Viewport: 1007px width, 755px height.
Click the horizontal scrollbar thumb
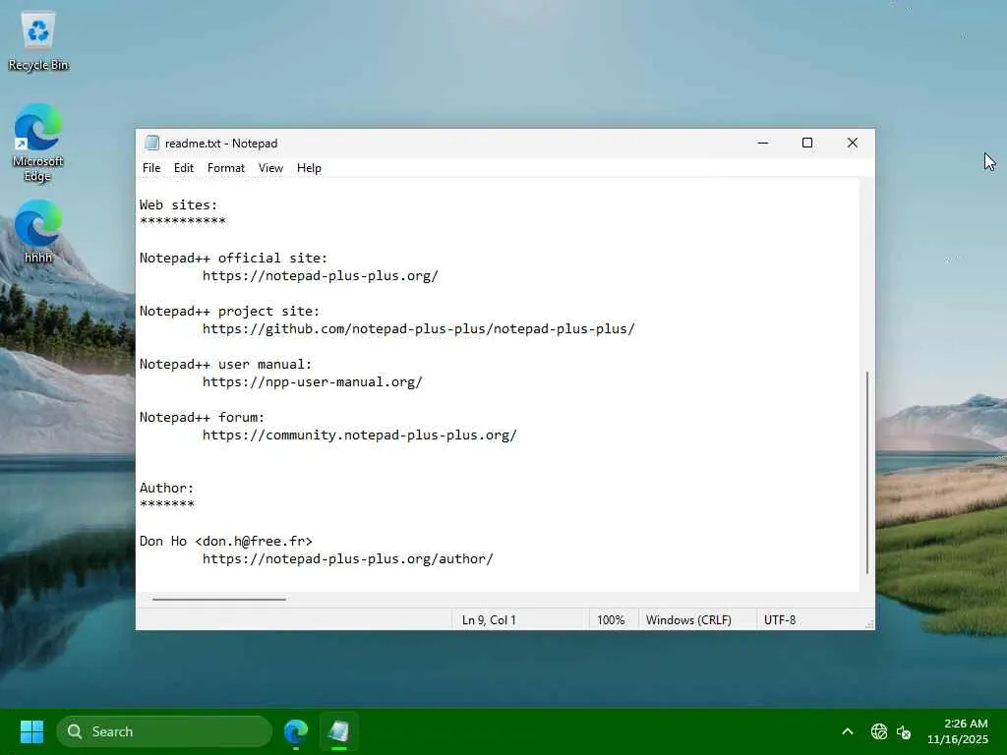click(x=219, y=599)
